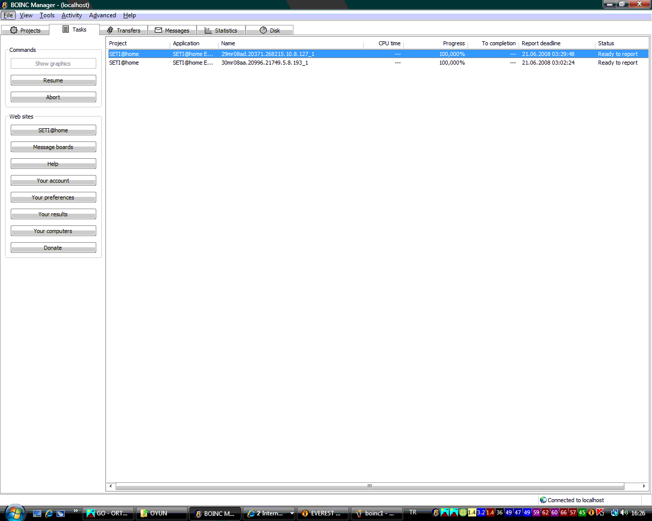This screenshot has width=652, height=521.
Task: Open the Tools menu
Action: pos(47,15)
